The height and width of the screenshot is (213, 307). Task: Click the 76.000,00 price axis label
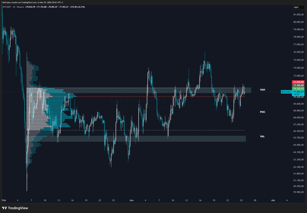click(298, 52)
